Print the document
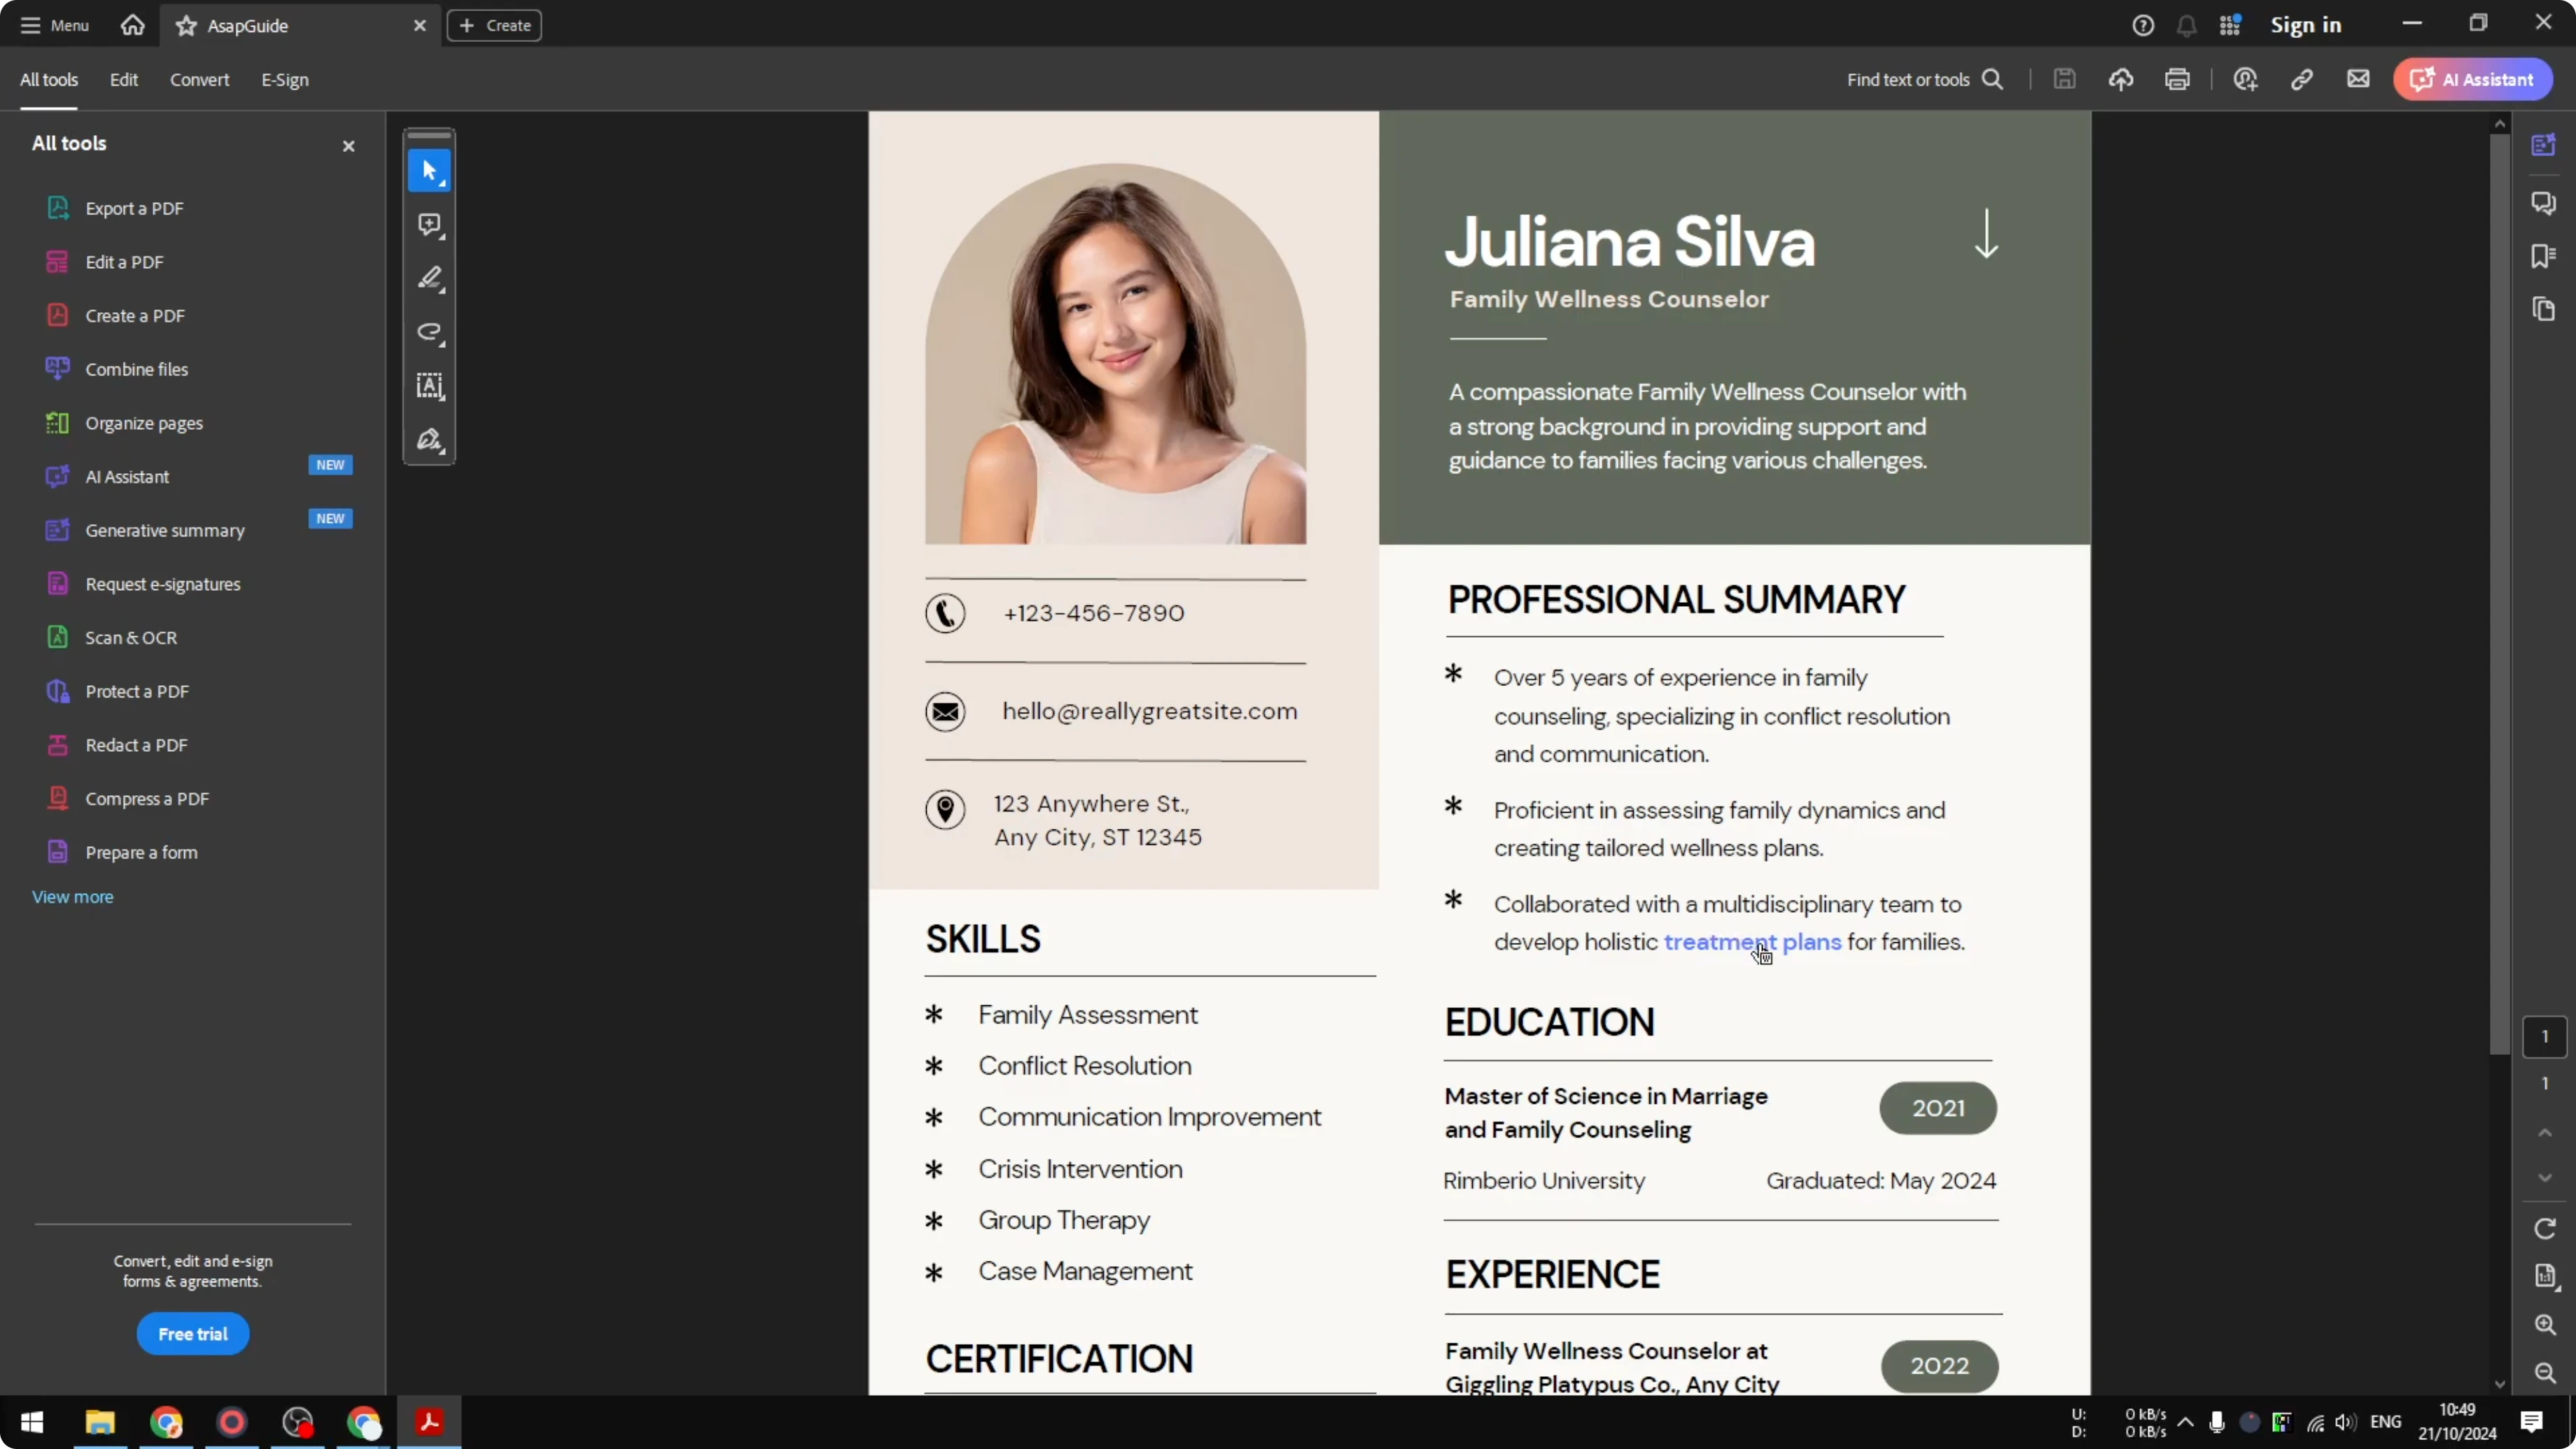The image size is (2576, 1449). click(2178, 79)
